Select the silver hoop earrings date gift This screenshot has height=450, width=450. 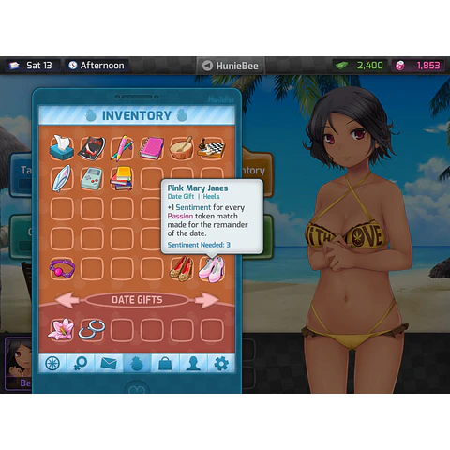92,330
